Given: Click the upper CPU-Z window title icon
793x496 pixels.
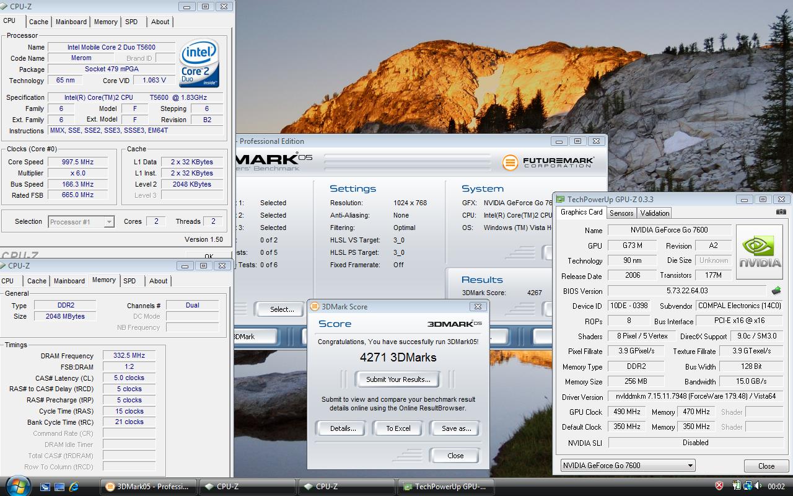Looking at the screenshot, I should 4,7.
